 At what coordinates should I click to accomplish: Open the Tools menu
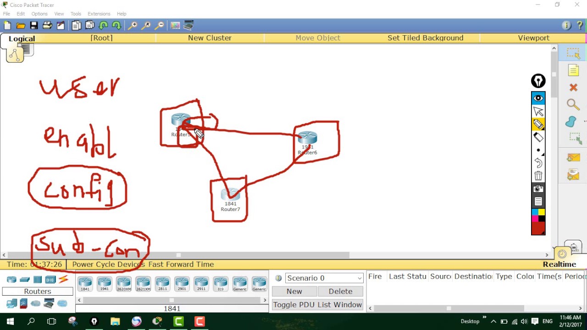coord(76,14)
